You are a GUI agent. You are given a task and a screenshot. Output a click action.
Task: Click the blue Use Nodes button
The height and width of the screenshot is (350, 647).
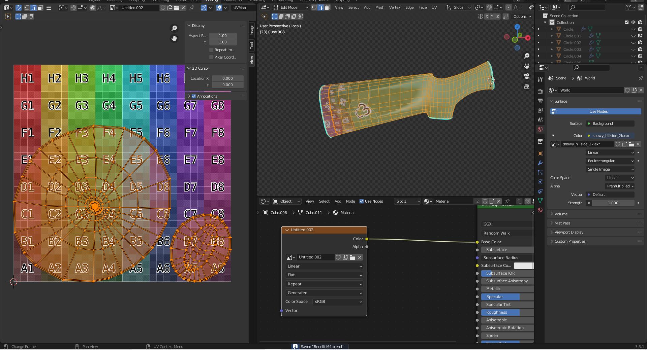(x=596, y=111)
